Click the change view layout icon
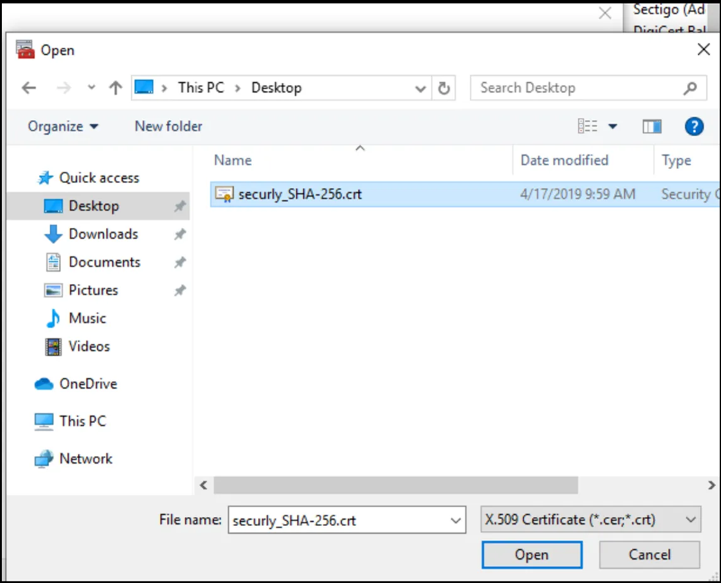The image size is (721, 583). (x=588, y=127)
